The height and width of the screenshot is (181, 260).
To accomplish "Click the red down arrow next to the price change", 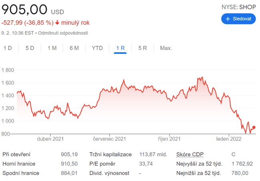I will [x=58, y=23].
